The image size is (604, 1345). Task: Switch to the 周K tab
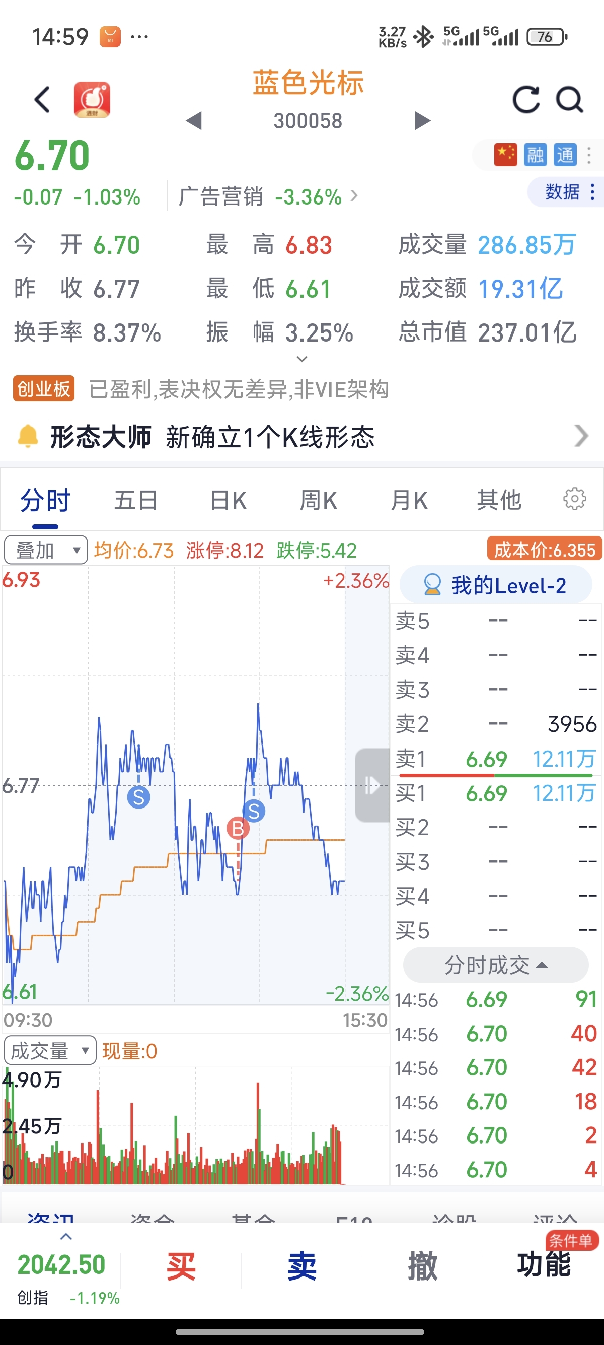tap(318, 500)
